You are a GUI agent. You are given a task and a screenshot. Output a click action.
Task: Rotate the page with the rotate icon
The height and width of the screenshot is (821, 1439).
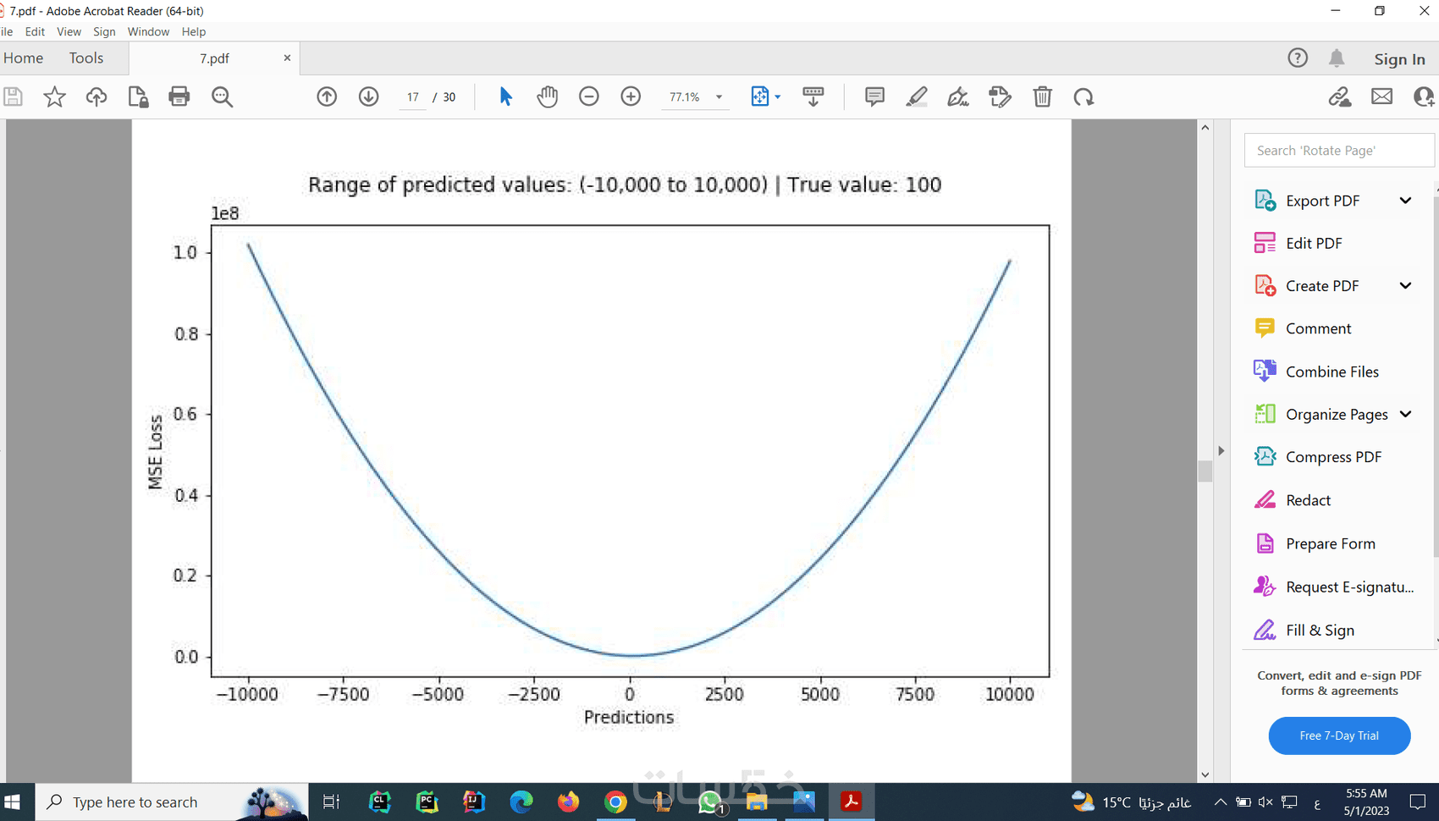pyautogui.click(x=1083, y=96)
